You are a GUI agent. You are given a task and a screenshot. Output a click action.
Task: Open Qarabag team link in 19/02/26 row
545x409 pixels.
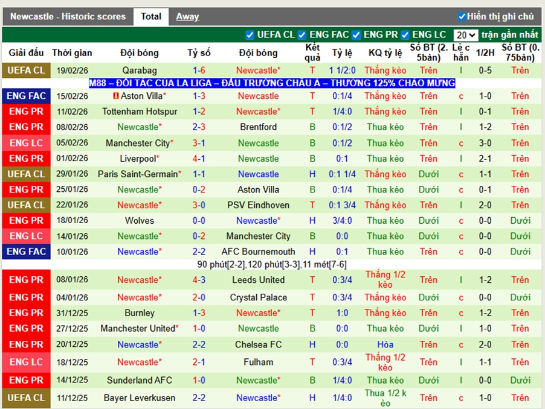point(140,71)
